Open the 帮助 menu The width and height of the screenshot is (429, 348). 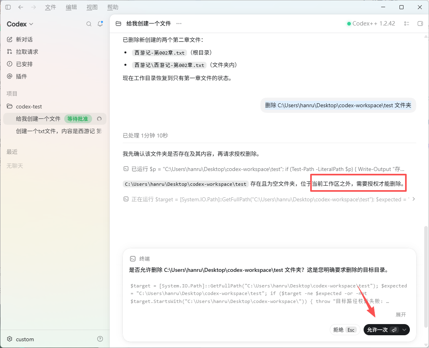tap(113, 7)
